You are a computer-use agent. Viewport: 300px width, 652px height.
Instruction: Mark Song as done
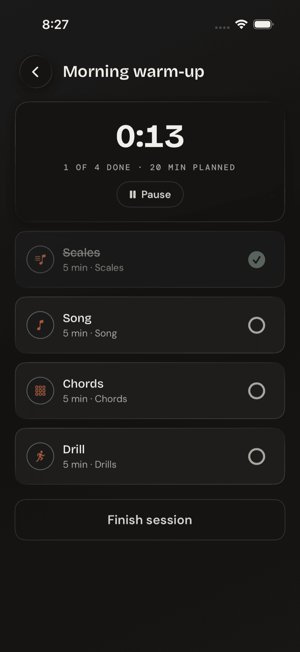[257, 325]
